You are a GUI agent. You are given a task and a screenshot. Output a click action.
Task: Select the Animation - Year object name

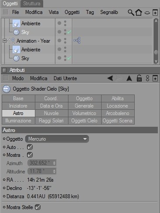pyautogui.click(x=33, y=41)
